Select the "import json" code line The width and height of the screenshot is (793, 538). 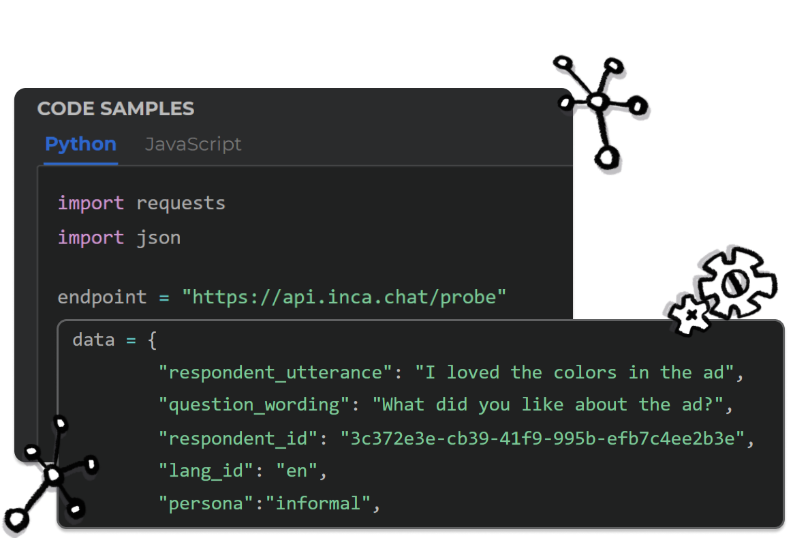tap(119, 237)
